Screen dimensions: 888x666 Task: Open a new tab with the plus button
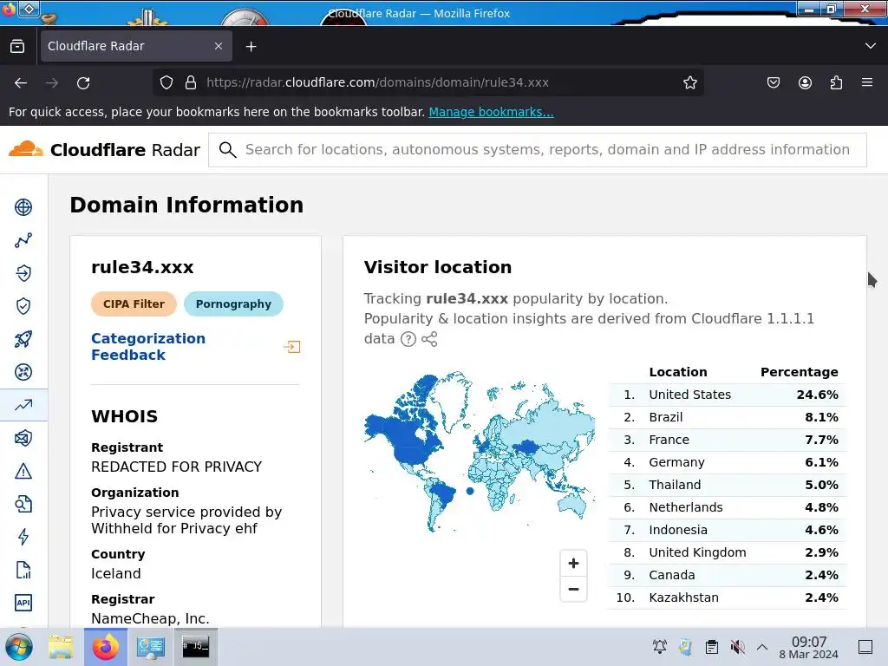pyautogui.click(x=251, y=47)
